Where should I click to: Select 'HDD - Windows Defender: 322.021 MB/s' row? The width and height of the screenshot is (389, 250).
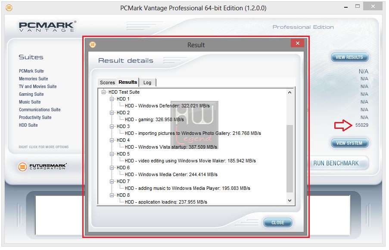tap(167, 106)
